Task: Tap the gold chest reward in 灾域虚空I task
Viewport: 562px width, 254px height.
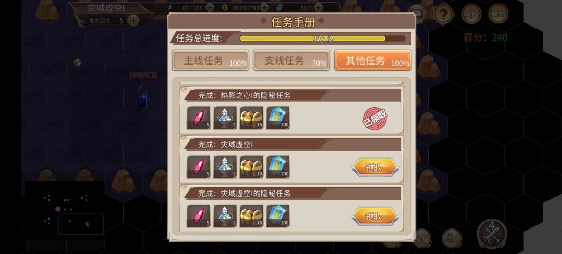Action: point(251,167)
